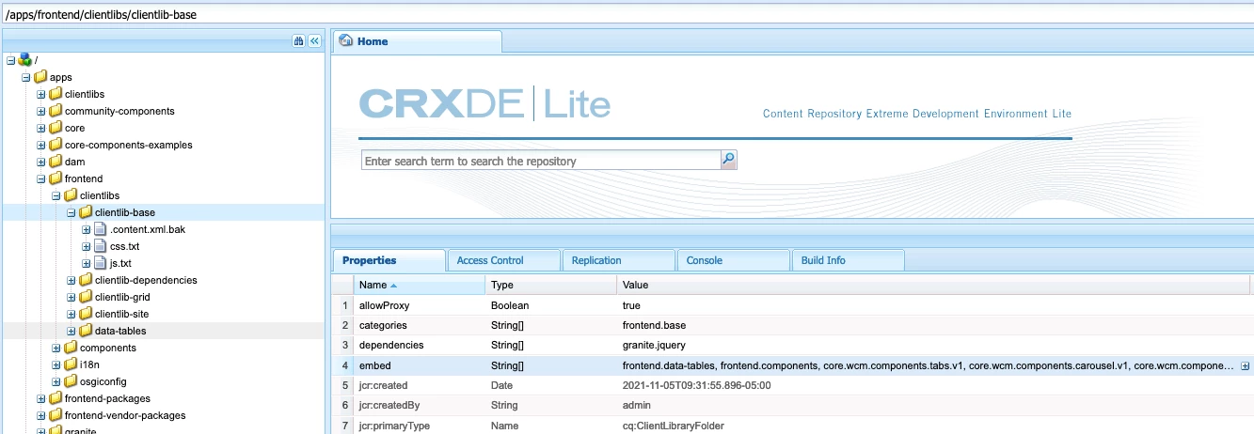Collapse the navigation panel with double-arrow icon
The image size is (1254, 434).
point(314,41)
